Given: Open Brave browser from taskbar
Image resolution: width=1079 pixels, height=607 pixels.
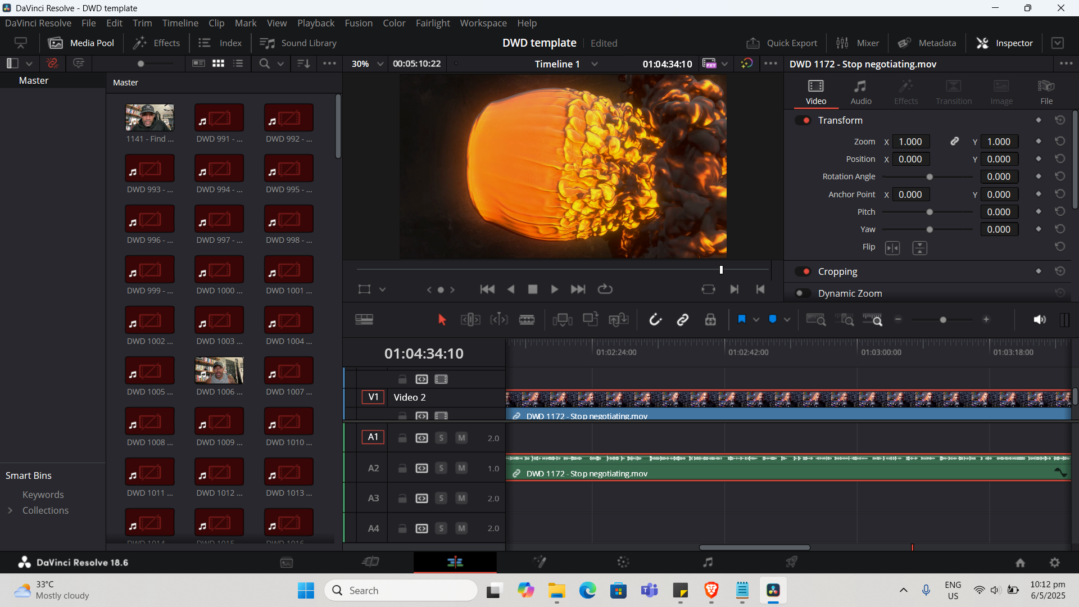Looking at the screenshot, I should pos(711,590).
